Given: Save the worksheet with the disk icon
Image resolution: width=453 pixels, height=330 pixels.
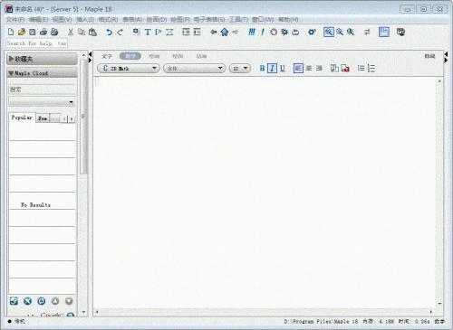Looking at the screenshot, I should click(33, 32).
